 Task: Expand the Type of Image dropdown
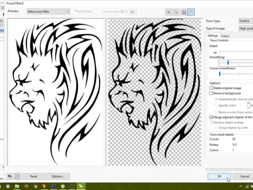(245, 28)
